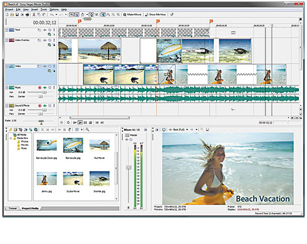
Task: Click the external monitor preview icon
Action: pos(164,130)
